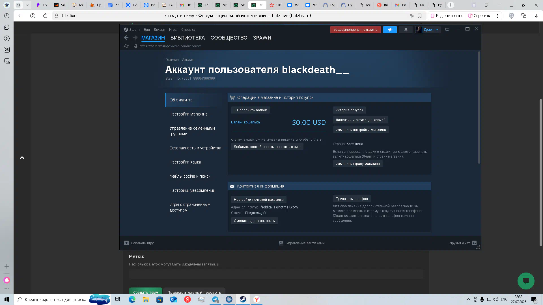Screen dimensions: 543x305
Task: Open the Справка menu
Action: (188, 30)
